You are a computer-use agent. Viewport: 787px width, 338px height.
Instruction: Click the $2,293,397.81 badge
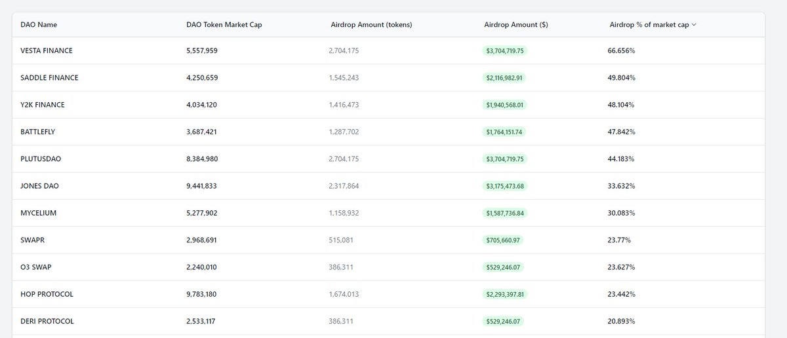[504, 295]
